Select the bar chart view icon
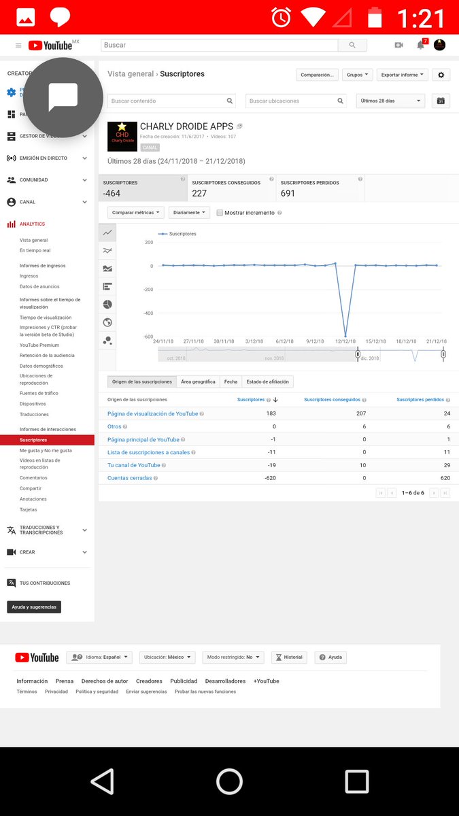The width and height of the screenshot is (459, 816). 107,286
